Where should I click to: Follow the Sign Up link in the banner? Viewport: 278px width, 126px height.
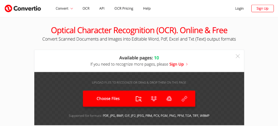[177, 64]
